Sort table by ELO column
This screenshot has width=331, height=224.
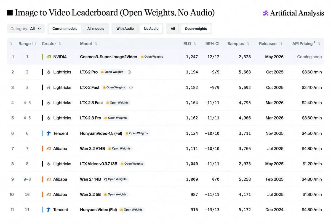(195, 44)
